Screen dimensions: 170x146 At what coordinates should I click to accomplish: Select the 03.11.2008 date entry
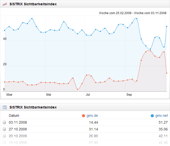18,123
